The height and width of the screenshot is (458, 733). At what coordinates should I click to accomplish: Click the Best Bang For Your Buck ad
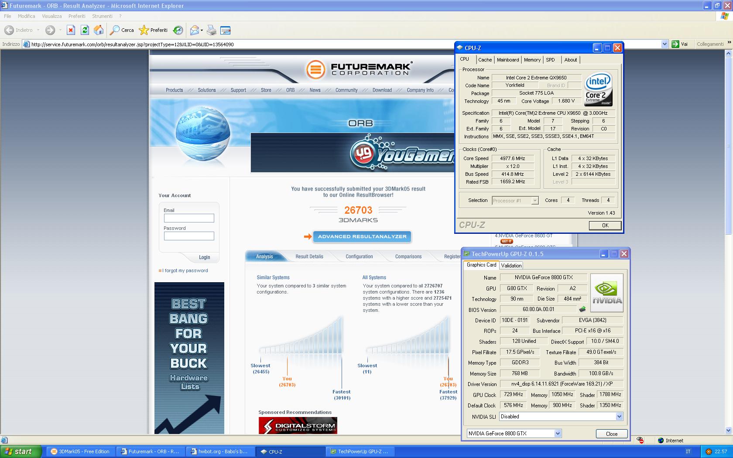point(189,358)
